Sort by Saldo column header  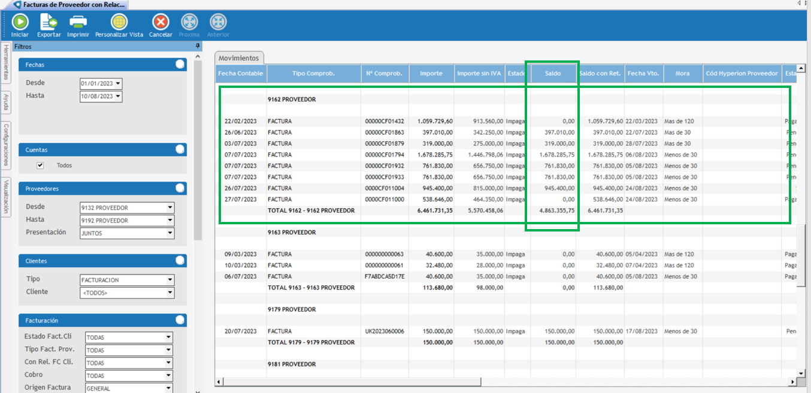click(552, 74)
